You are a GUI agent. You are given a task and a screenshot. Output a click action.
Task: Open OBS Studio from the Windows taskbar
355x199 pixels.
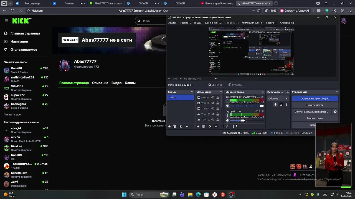[231, 195]
